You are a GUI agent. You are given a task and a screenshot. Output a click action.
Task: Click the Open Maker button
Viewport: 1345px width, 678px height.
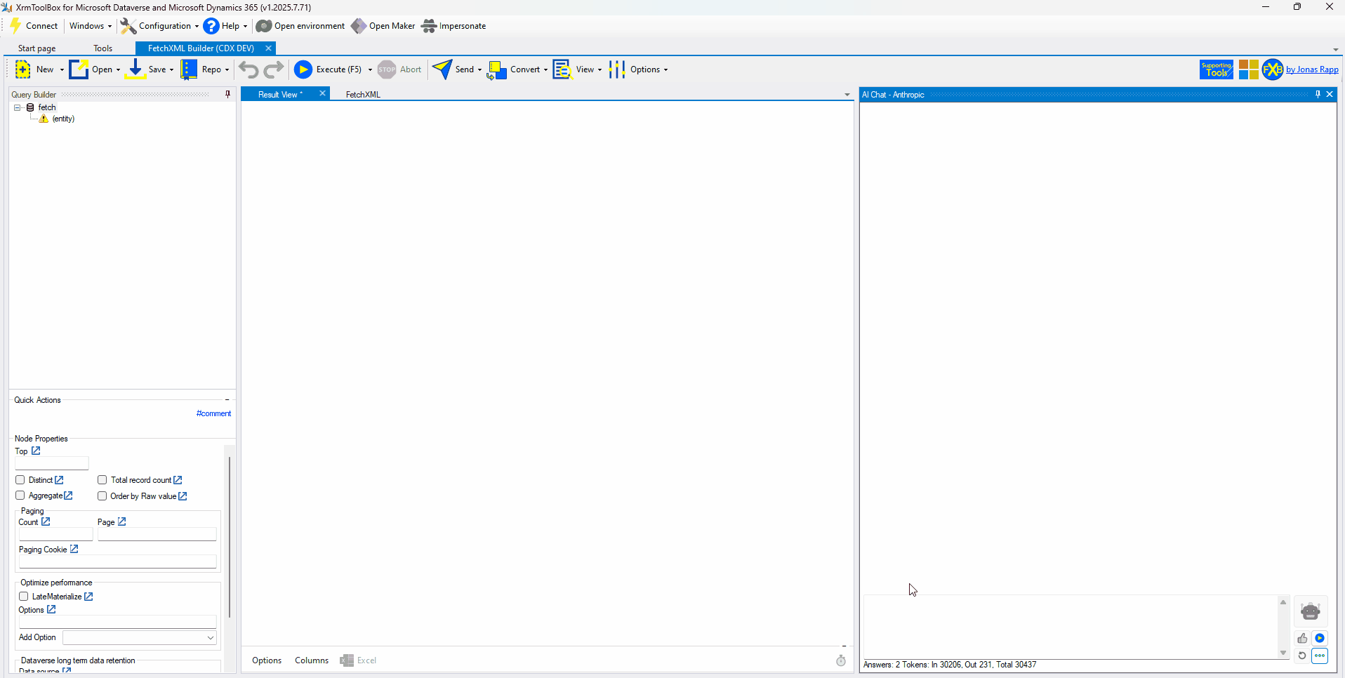383,26
